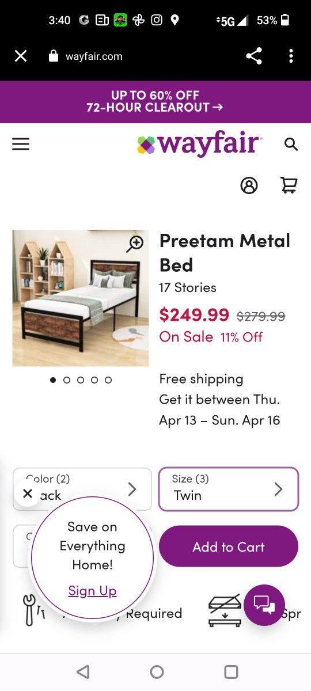Select the third image carousel dot
Screen dimensions: 311x691
[x=81, y=380]
